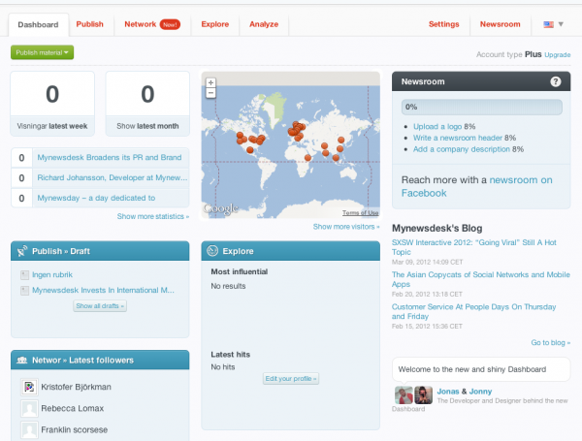
Task: Click the Explore compass icon
Action: coord(212,251)
